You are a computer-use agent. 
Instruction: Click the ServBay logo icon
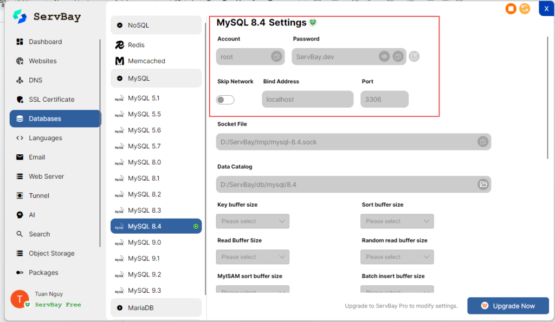click(20, 17)
